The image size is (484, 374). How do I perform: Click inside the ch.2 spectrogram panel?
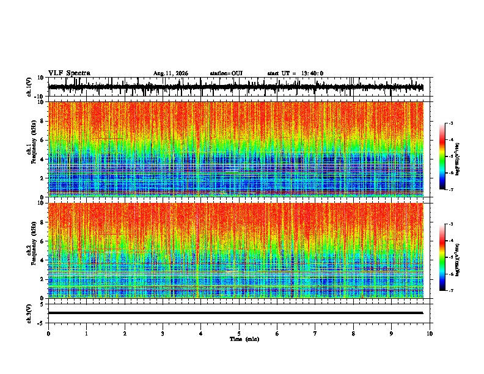click(236, 251)
